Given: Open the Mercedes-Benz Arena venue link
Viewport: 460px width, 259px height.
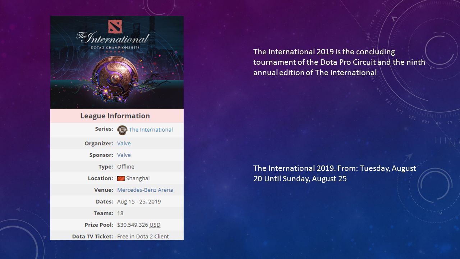Looking at the screenshot, I should (x=145, y=190).
